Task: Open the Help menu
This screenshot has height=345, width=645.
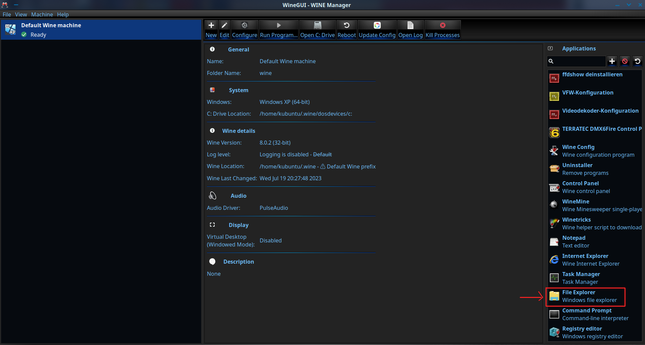Action: coord(63,14)
